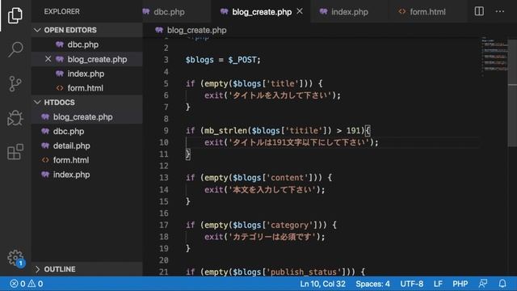
Task: Click the feedback icon in status bar
Action: 483,284
